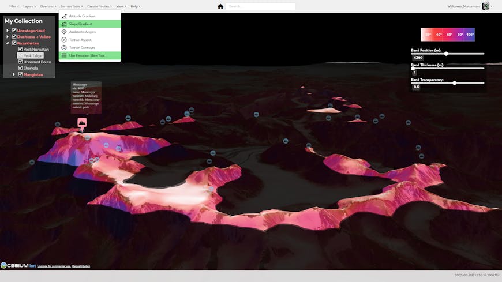Image resolution: width=502 pixels, height=282 pixels.
Task: Select the Altitude Gradient mountain icon
Action: [x=64, y=16]
